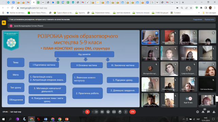Select the presenter's video tile

(150, 37)
